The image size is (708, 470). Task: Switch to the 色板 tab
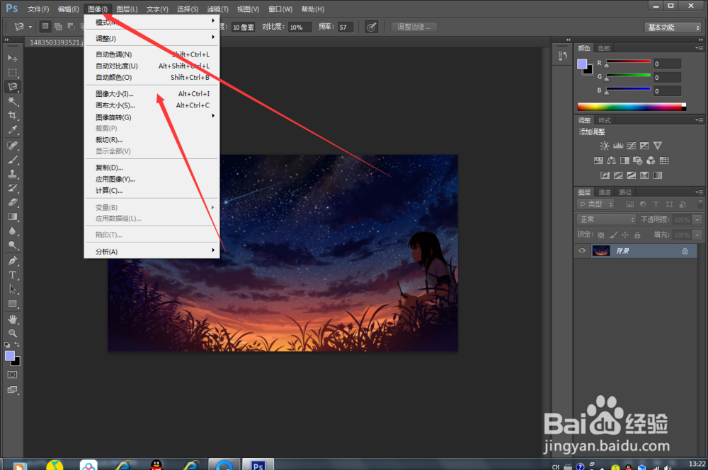coord(604,48)
